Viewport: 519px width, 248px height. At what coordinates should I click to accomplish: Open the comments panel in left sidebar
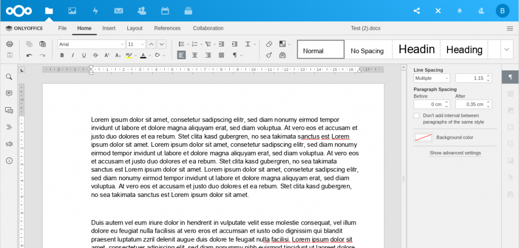coord(9,94)
